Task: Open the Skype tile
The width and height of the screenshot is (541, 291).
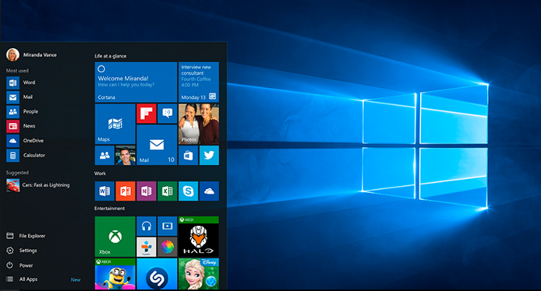Action: coord(188,191)
